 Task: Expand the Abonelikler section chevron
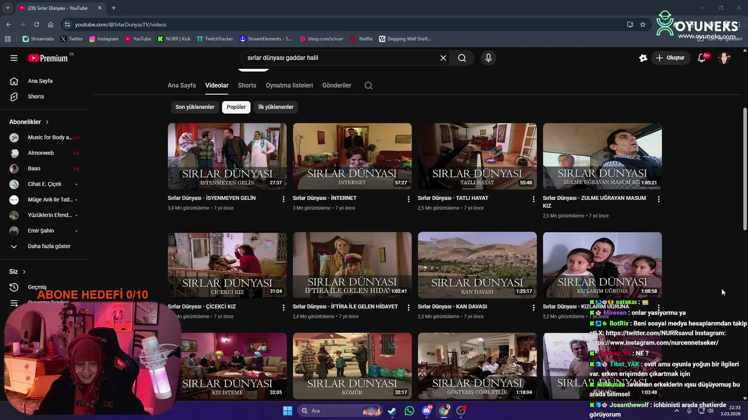(x=47, y=122)
